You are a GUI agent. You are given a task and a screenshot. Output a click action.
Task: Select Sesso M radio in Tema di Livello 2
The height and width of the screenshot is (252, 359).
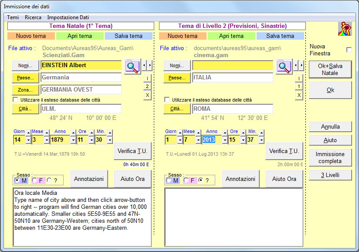pyautogui.click(x=169, y=180)
